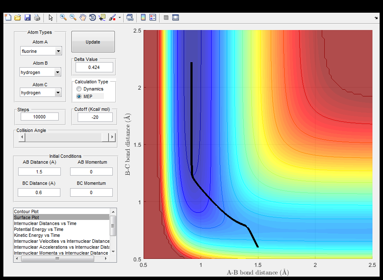
Task: Select Potential Energy vs Time in list
Action: point(38,229)
